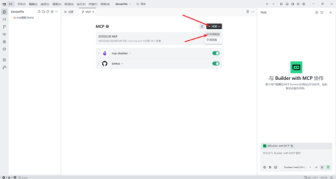Screen dimensions: 336x179
Task: Expand the GitHub server row
Action: click(98, 64)
